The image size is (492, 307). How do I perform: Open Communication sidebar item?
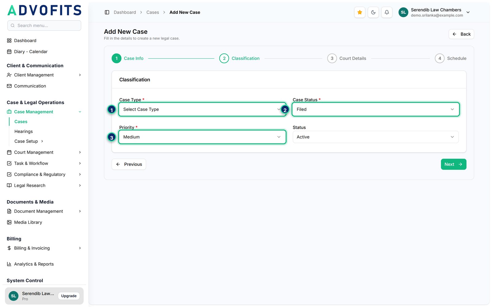point(44,86)
